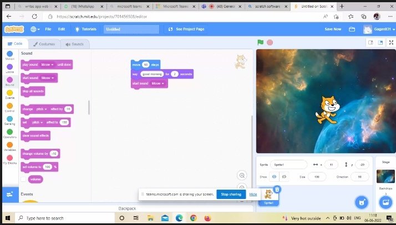Image resolution: width=396 pixels, height=225 pixels.
Task: Click the green flag to run
Action: click(260, 42)
